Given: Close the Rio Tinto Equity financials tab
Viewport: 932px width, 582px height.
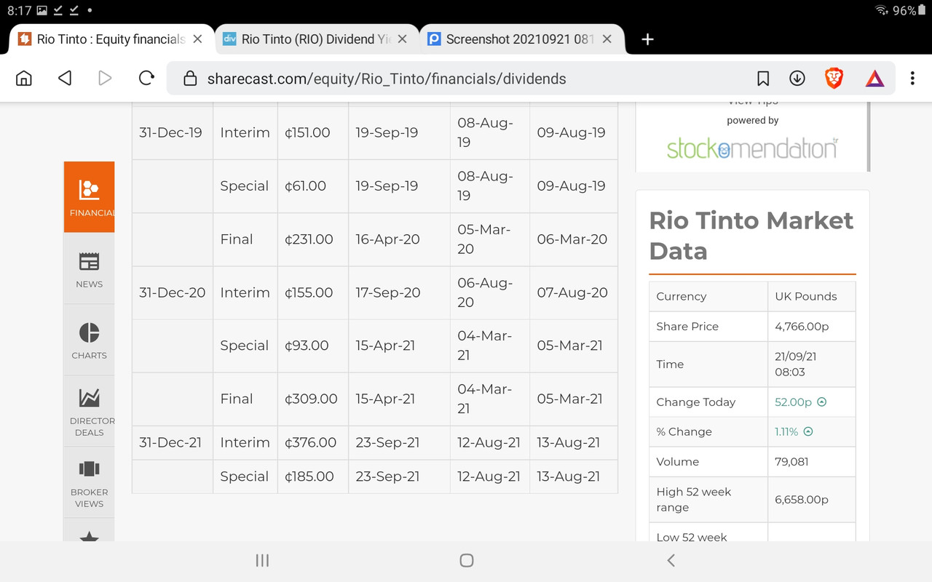Looking at the screenshot, I should (197, 39).
